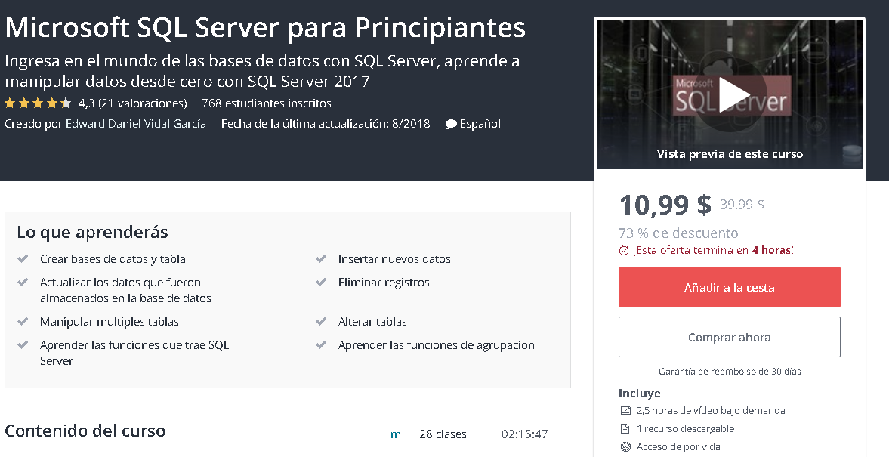The image size is (889, 457).
Task: Click the checkmark beside 'Insertar nuevos datos'
Action: click(320, 258)
